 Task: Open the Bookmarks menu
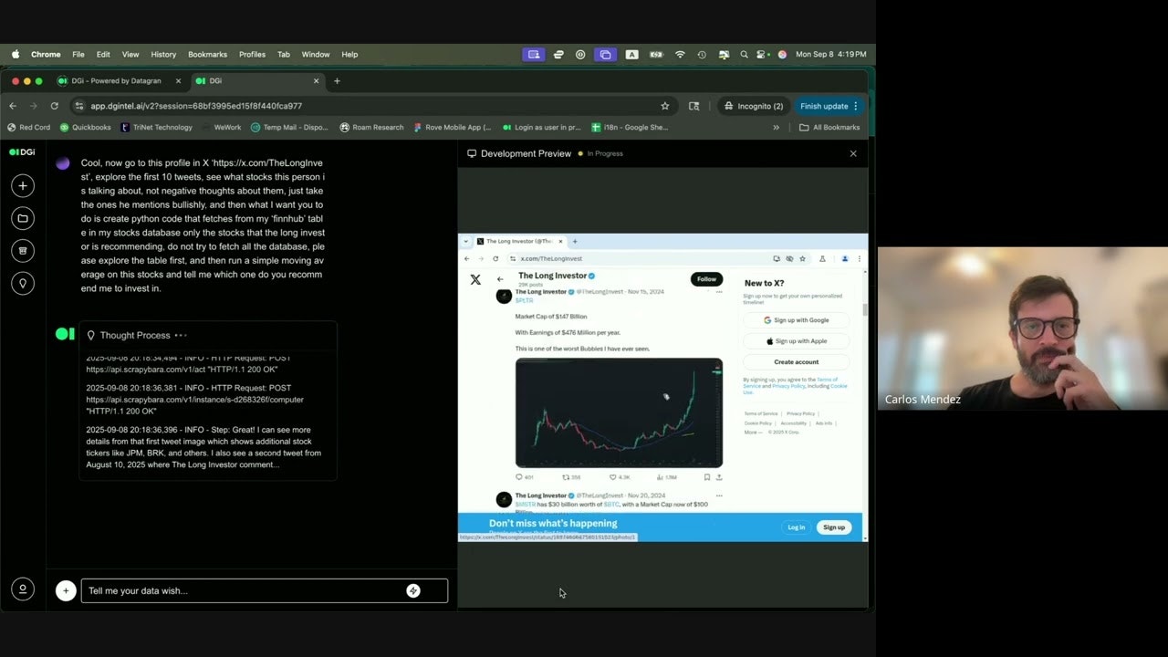(207, 54)
